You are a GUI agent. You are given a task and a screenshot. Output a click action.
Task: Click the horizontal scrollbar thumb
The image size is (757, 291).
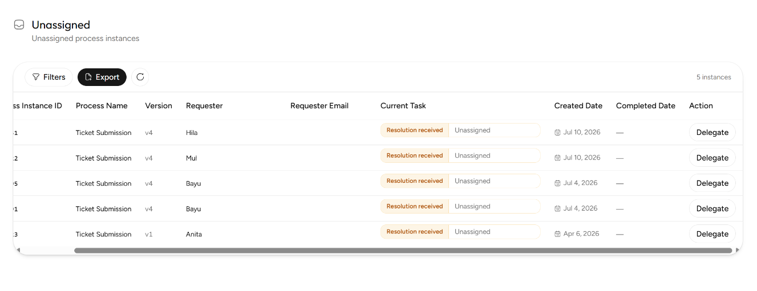[403, 250]
